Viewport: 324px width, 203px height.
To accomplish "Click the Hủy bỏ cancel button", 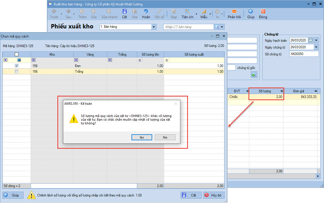I will [214, 195].
